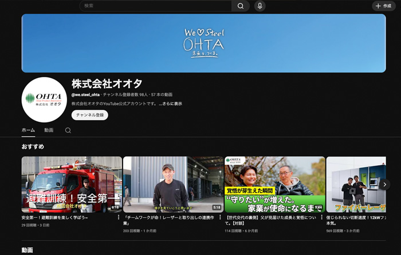
Task: Activate voice search microphone icon
Action: pos(260,6)
